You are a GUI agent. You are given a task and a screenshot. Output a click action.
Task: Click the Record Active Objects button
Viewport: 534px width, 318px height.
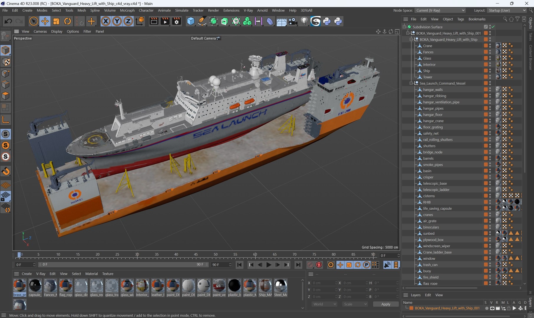(310, 265)
